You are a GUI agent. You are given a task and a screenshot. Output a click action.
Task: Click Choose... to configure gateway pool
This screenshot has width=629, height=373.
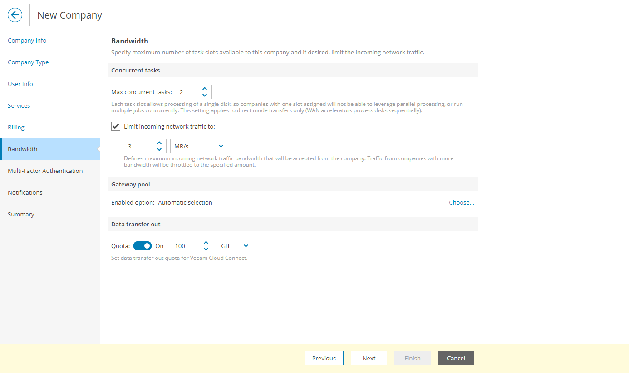click(x=462, y=202)
